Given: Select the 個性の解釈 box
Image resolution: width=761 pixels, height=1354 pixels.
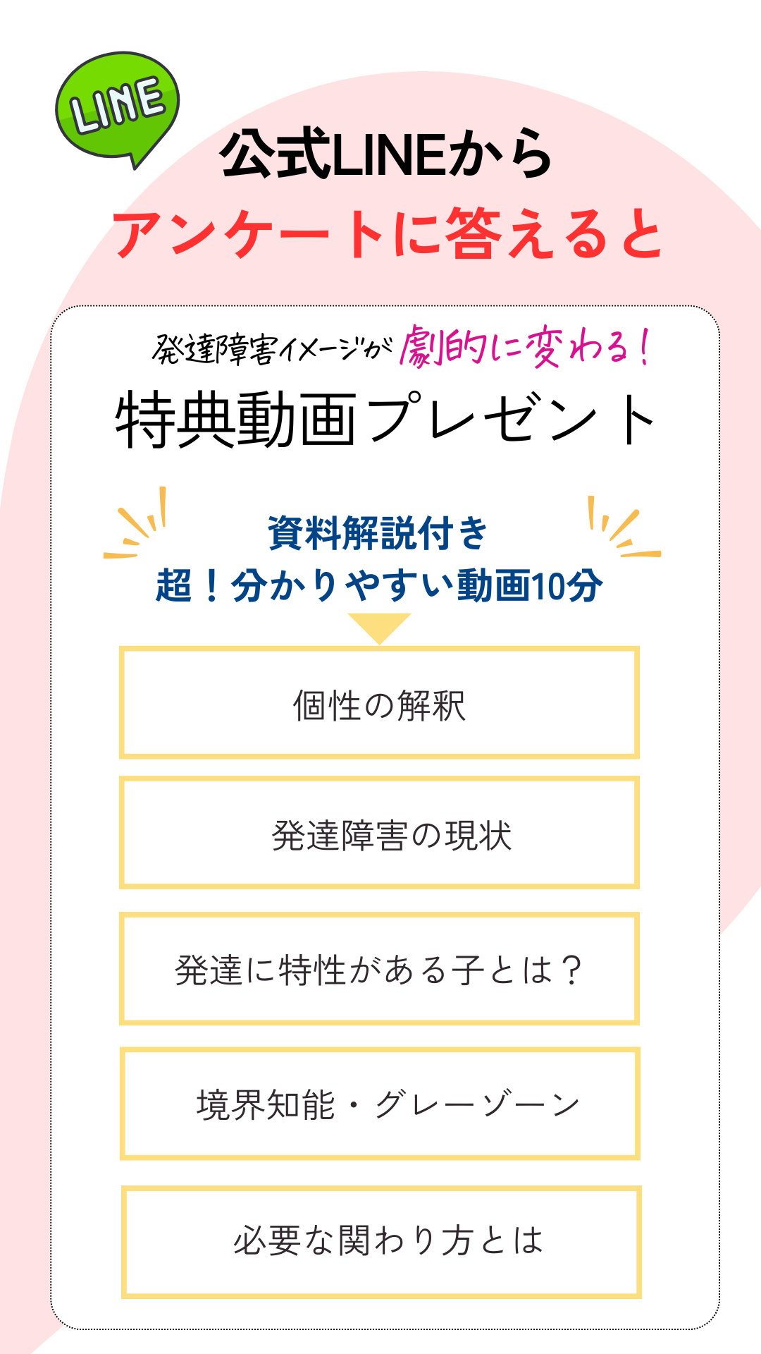Looking at the screenshot, I should coord(379,703).
